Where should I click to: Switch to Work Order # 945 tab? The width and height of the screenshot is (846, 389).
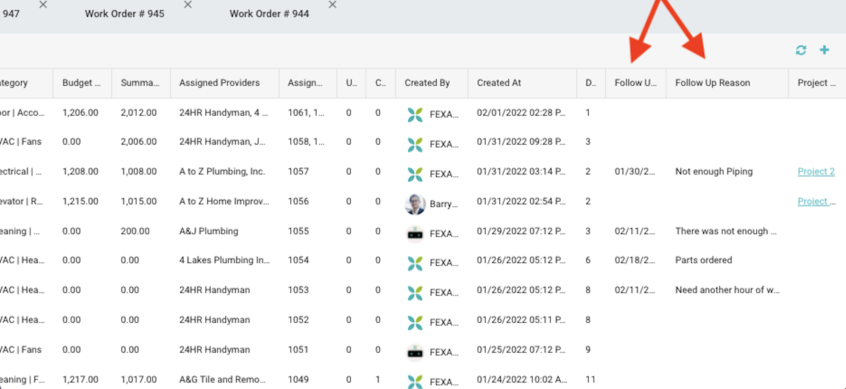click(x=125, y=14)
